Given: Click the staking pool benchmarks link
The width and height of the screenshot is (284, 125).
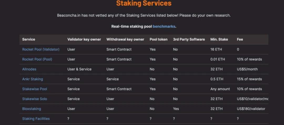Looking at the screenshot, I should coord(164,27).
